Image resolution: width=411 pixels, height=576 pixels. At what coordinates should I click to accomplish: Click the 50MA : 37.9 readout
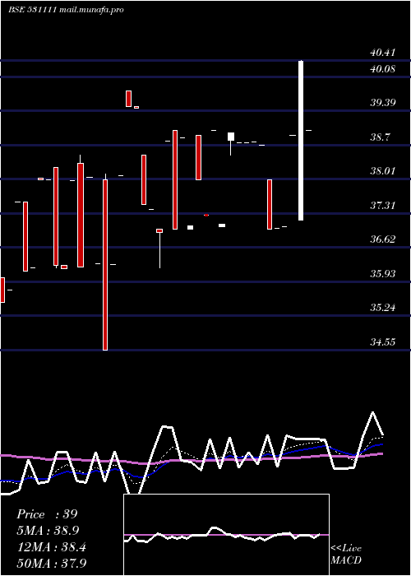tap(52, 563)
